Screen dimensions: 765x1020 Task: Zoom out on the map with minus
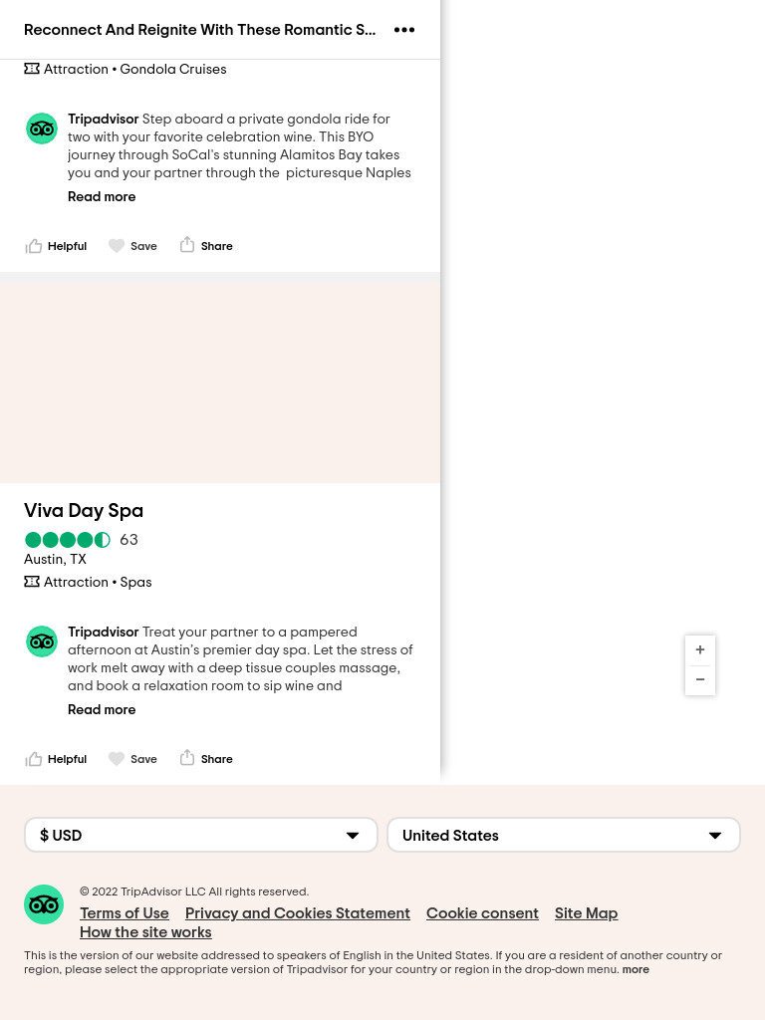[x=700, y=679]
